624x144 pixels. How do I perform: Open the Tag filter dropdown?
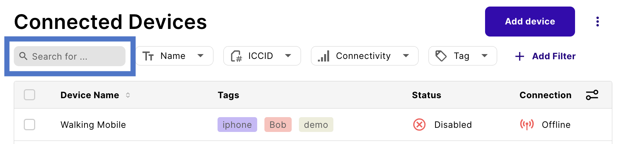click(x=484, y=56)
